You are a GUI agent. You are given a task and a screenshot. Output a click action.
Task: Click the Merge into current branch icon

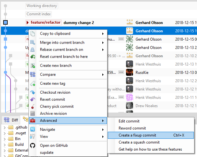pos(33,43)
